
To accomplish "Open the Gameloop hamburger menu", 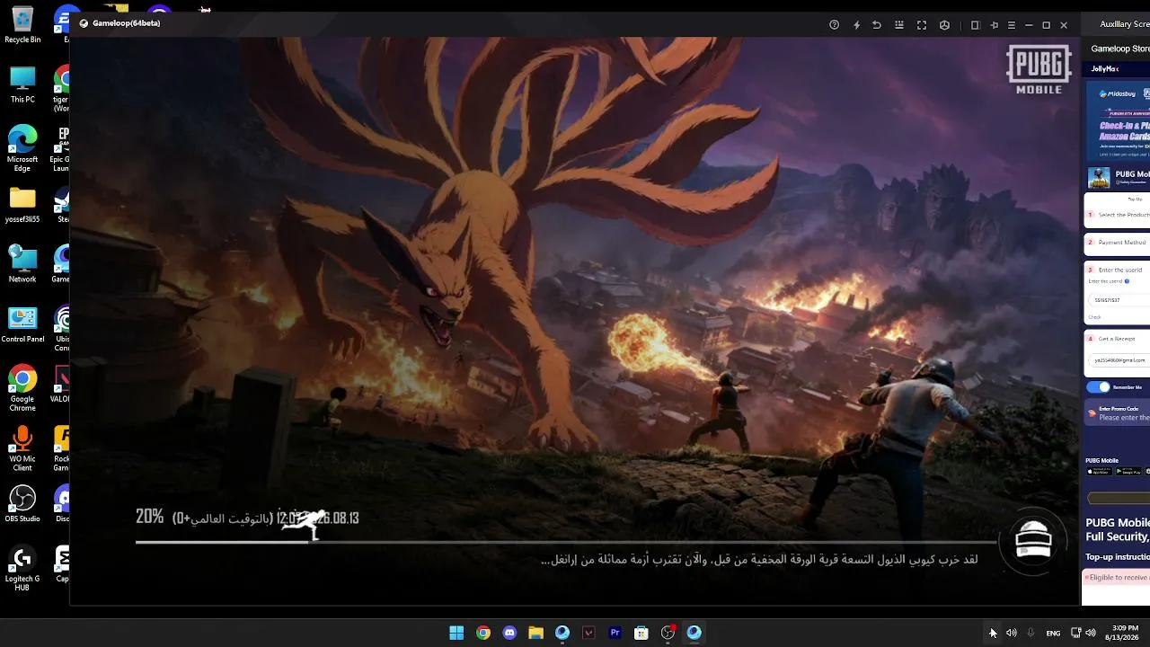I will coord(1012,25).
